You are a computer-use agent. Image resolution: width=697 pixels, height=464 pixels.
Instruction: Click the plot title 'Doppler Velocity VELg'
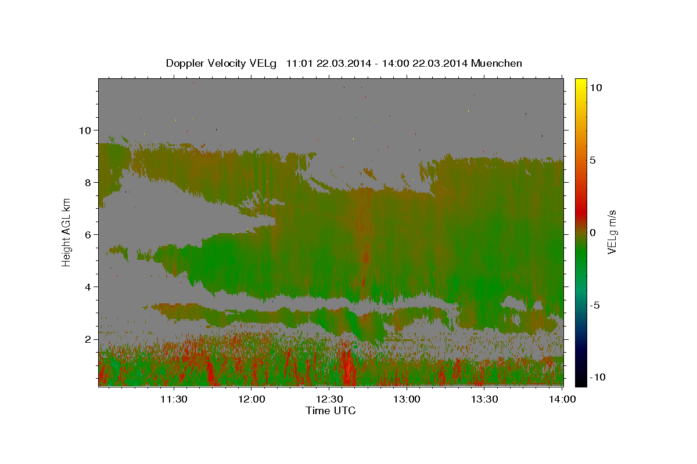[222, 63]
